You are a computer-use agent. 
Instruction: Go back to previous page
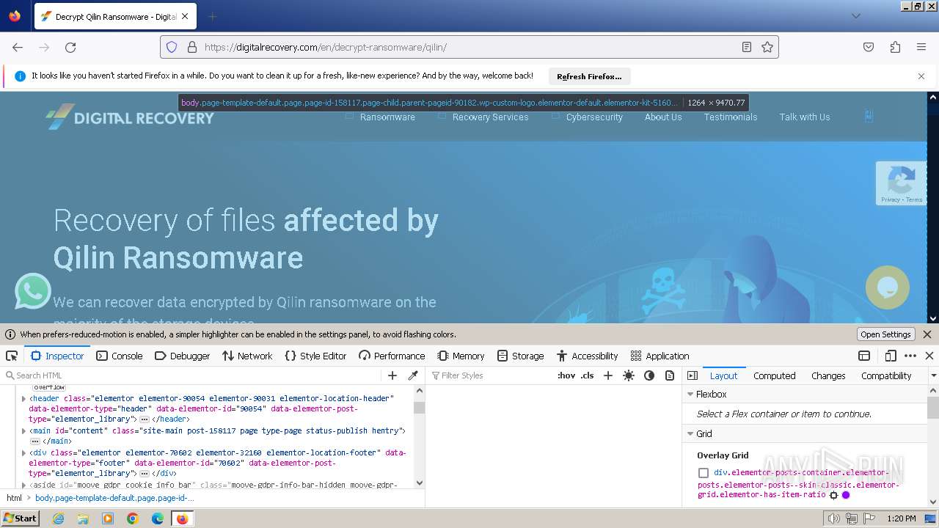click(x=18, y=47)
